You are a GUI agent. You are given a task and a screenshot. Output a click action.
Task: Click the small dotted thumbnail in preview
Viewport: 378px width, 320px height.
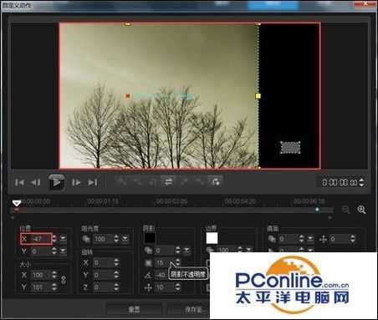coord(290,148)
